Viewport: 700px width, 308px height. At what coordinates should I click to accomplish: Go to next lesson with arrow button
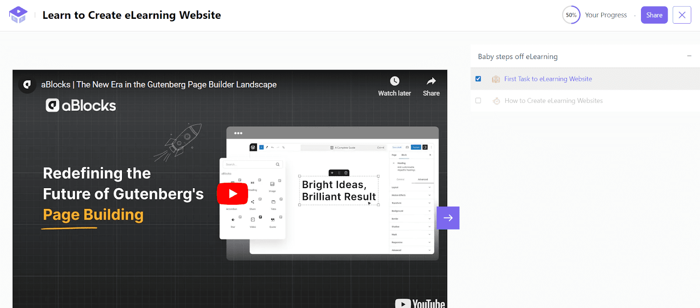(x=448, y=218)
